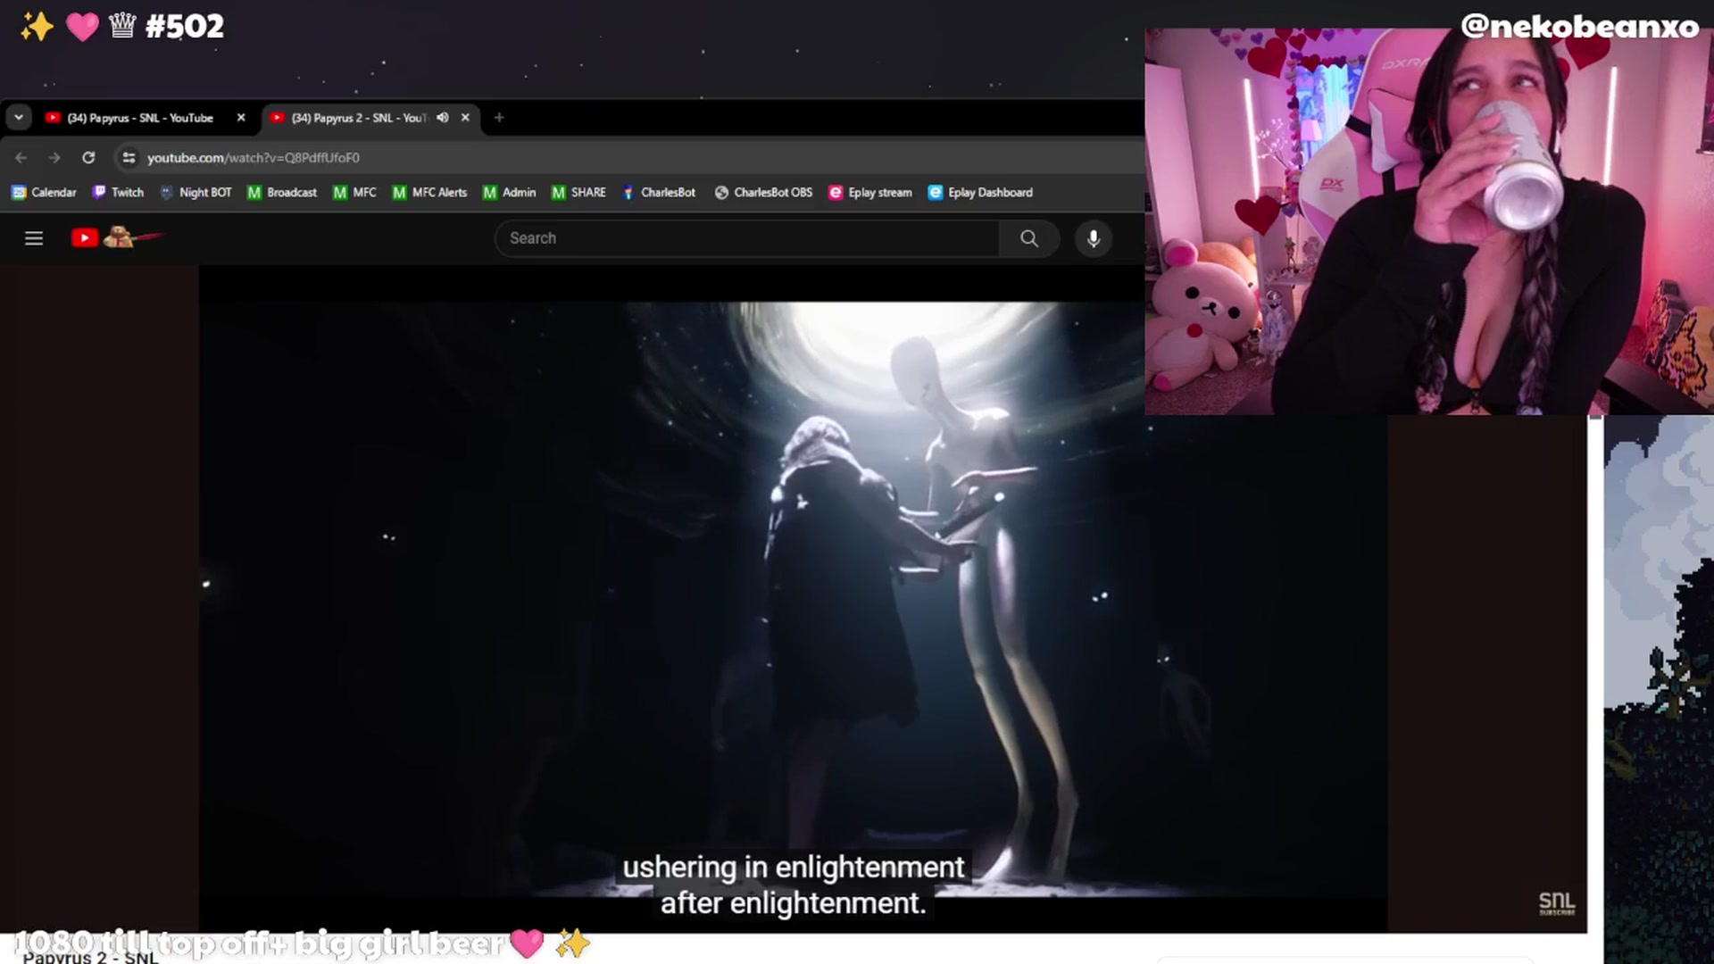Focus the youtube.com address bar
Image resolution: width=1714 pixels, height=964 pixels.
(625, 158)
